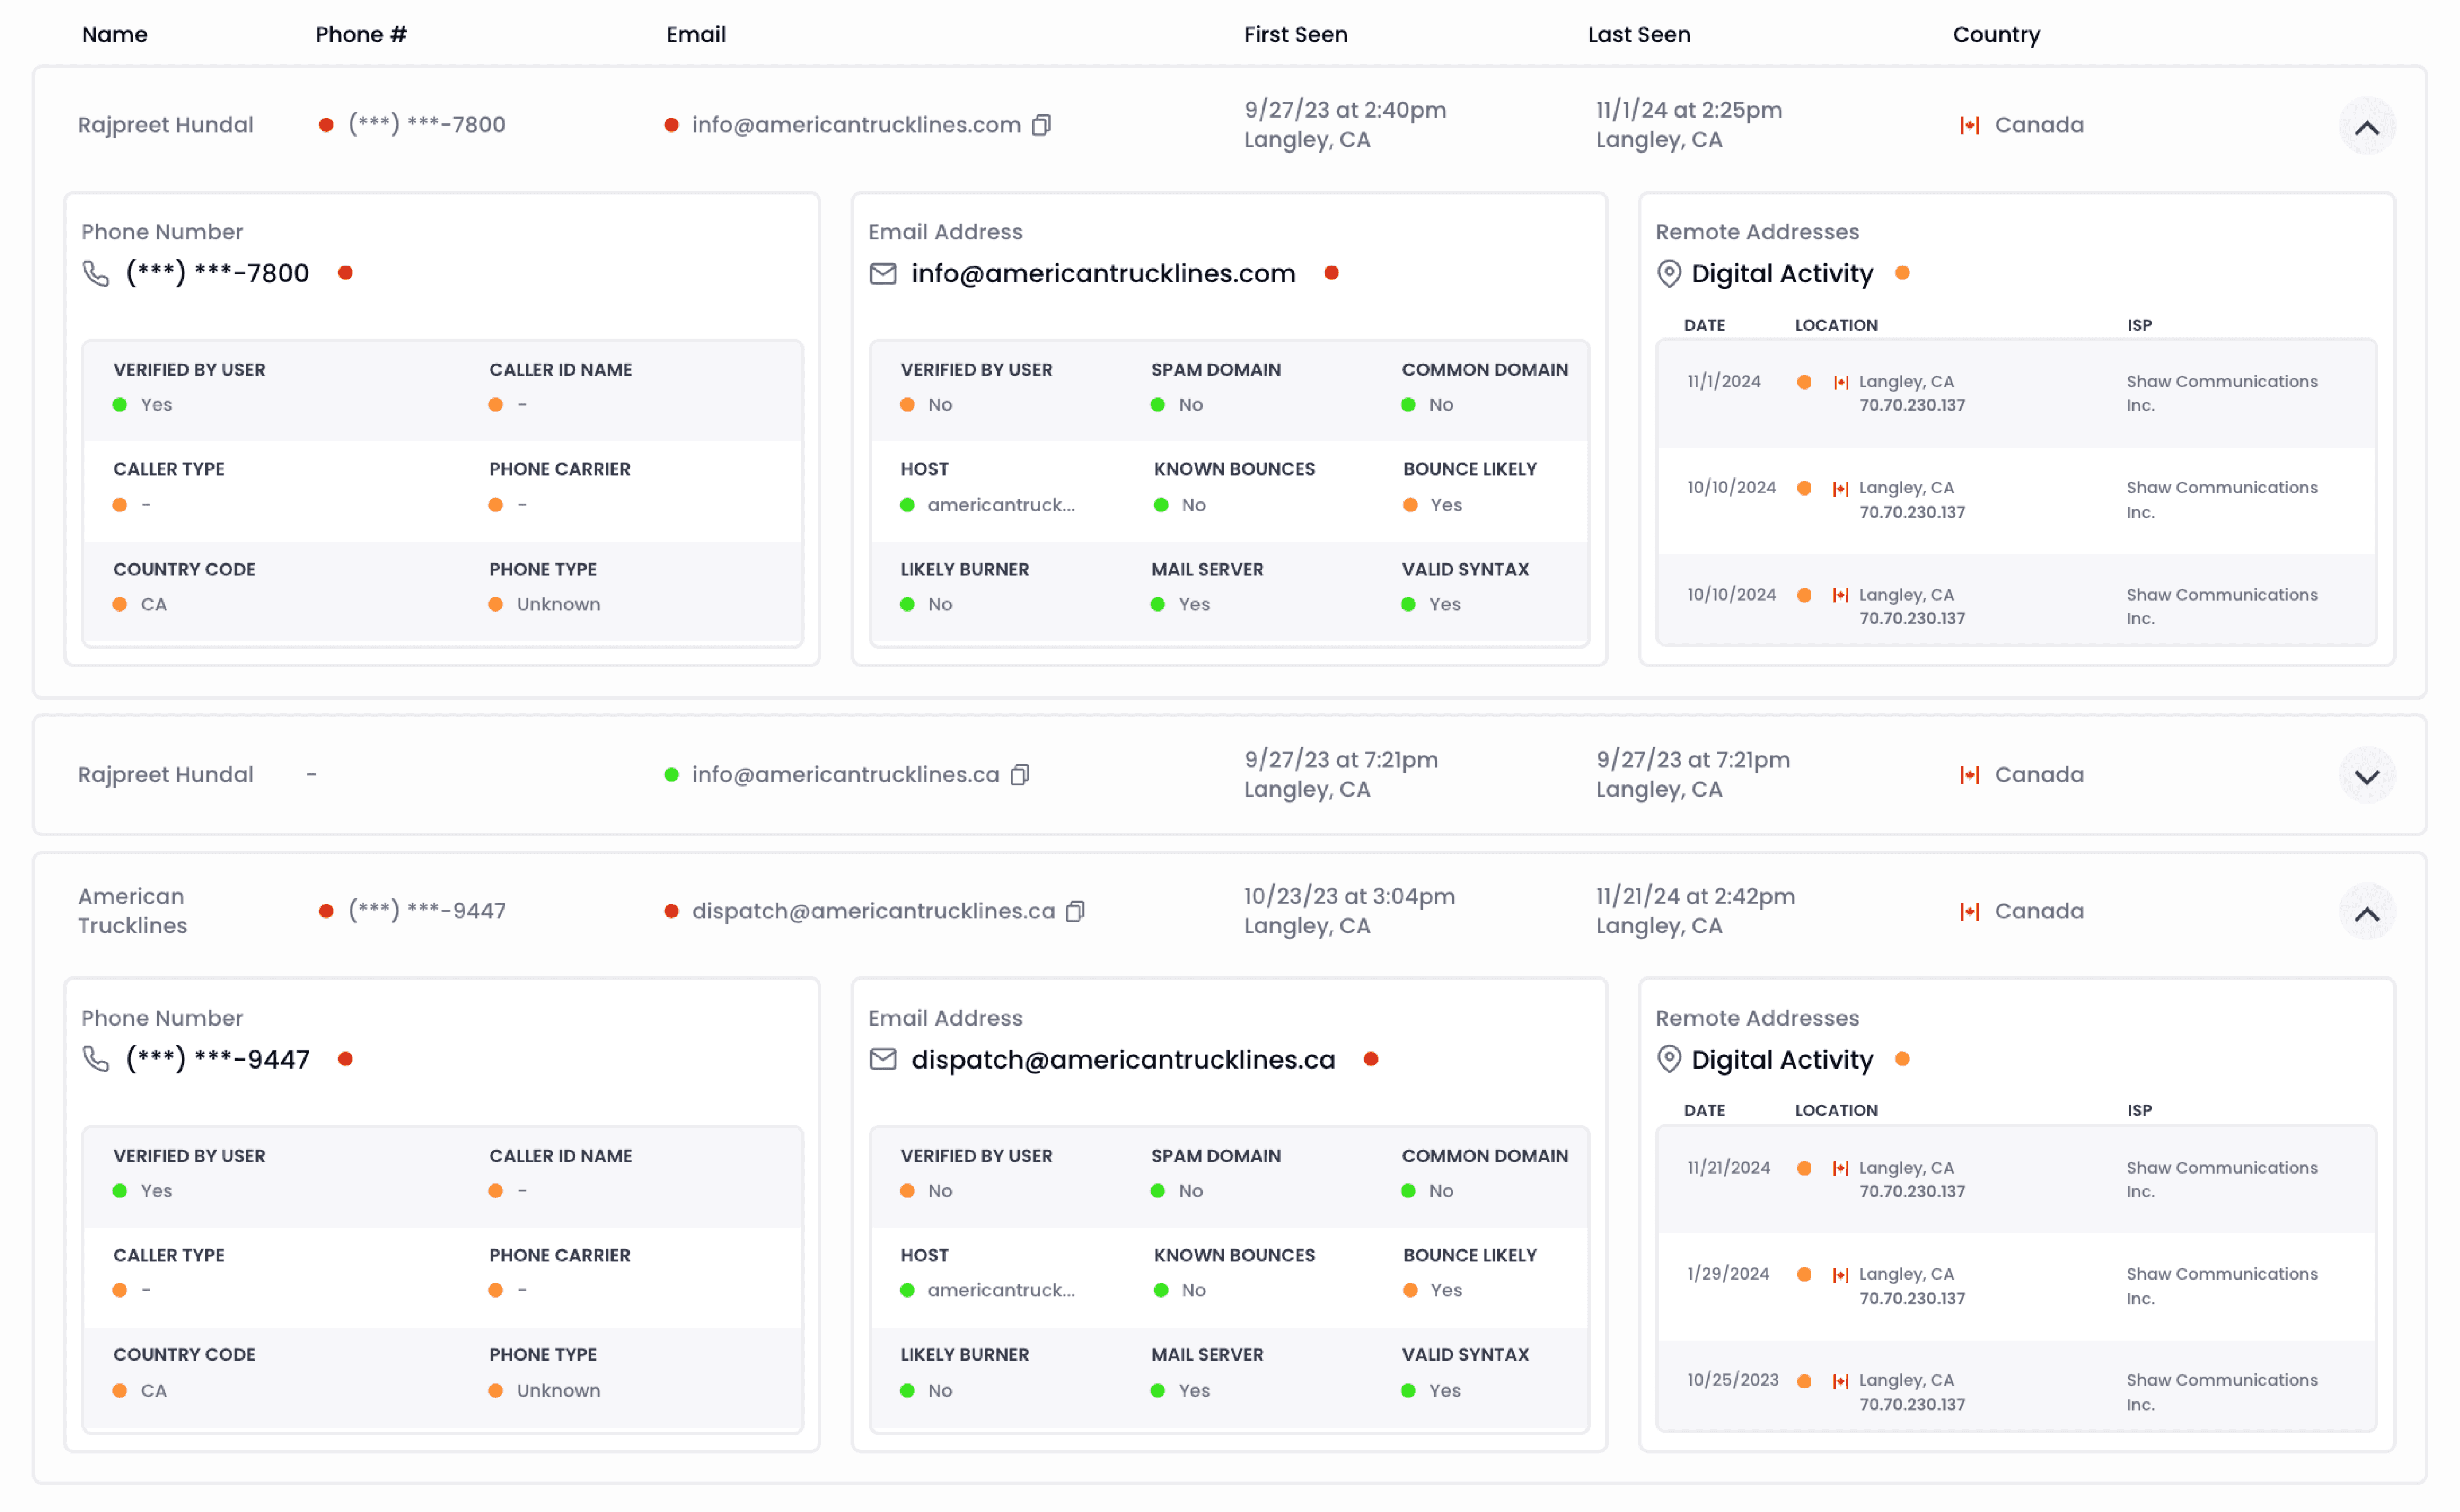Click phone icon beside ***-9447 number

(x=96, y=1059)
